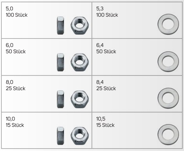Select the '6,4' size label
The image size is (184, 151).
[x=100, y=45]
